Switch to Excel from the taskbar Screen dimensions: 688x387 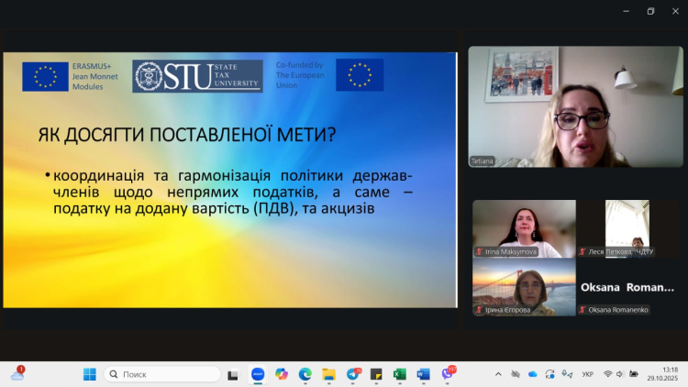tap(399, 374)
